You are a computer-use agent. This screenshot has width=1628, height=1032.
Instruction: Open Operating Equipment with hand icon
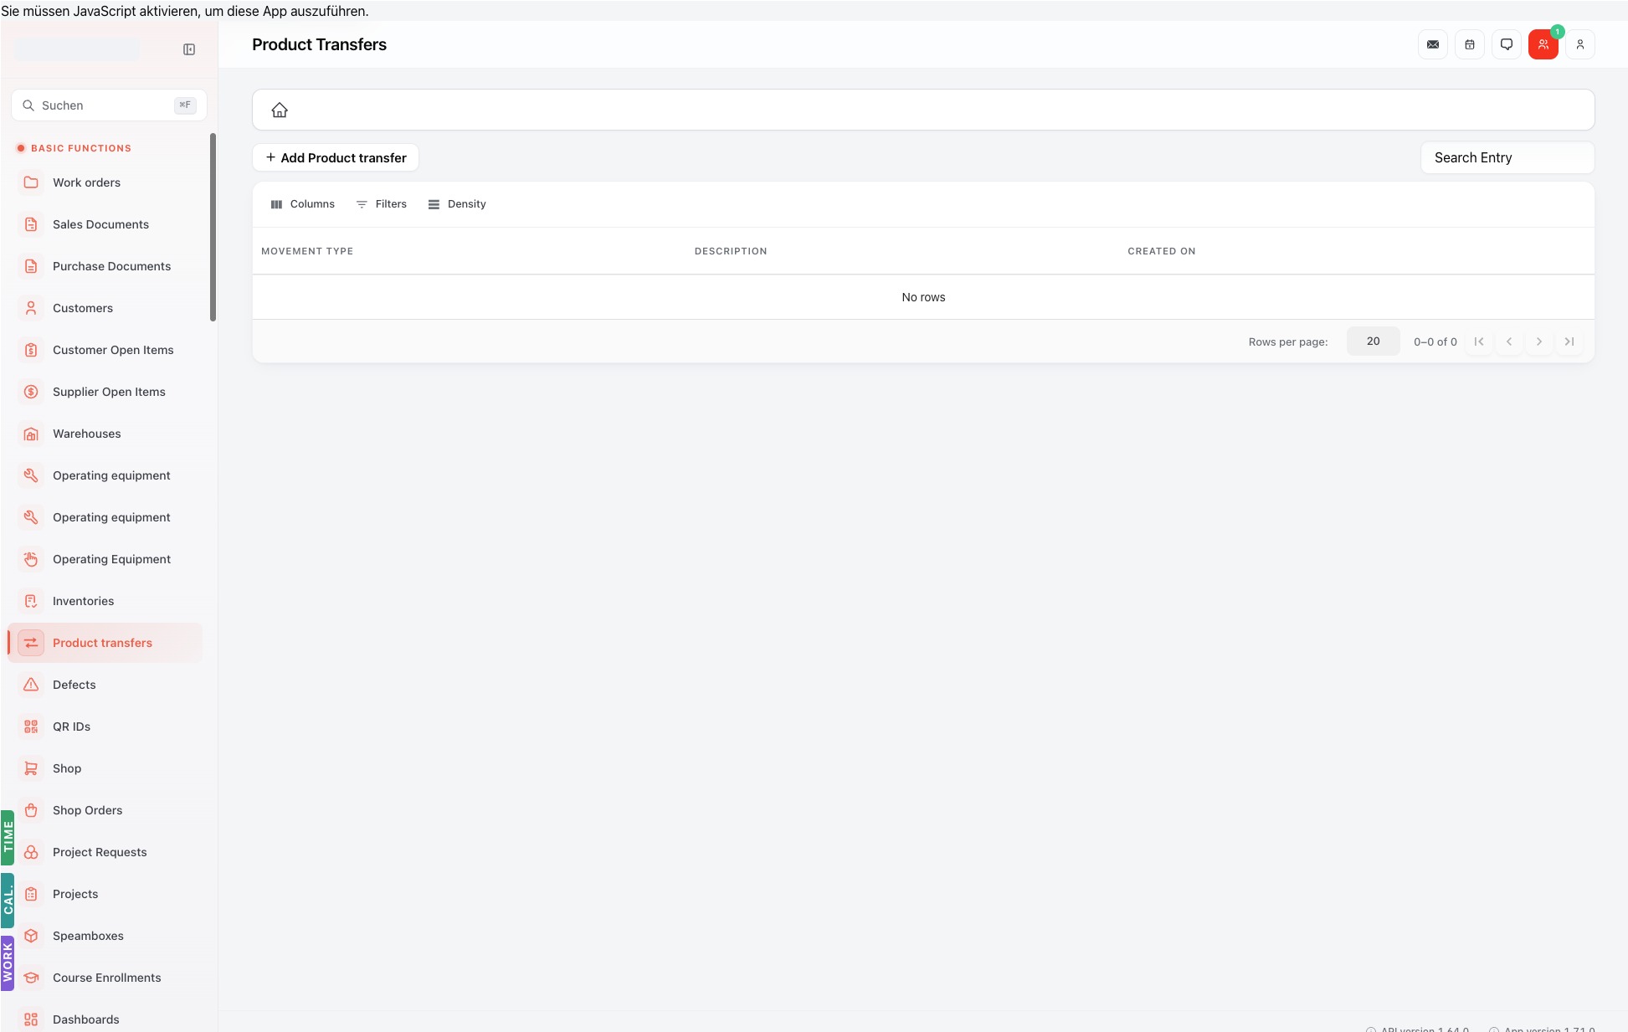click(105, 559)
